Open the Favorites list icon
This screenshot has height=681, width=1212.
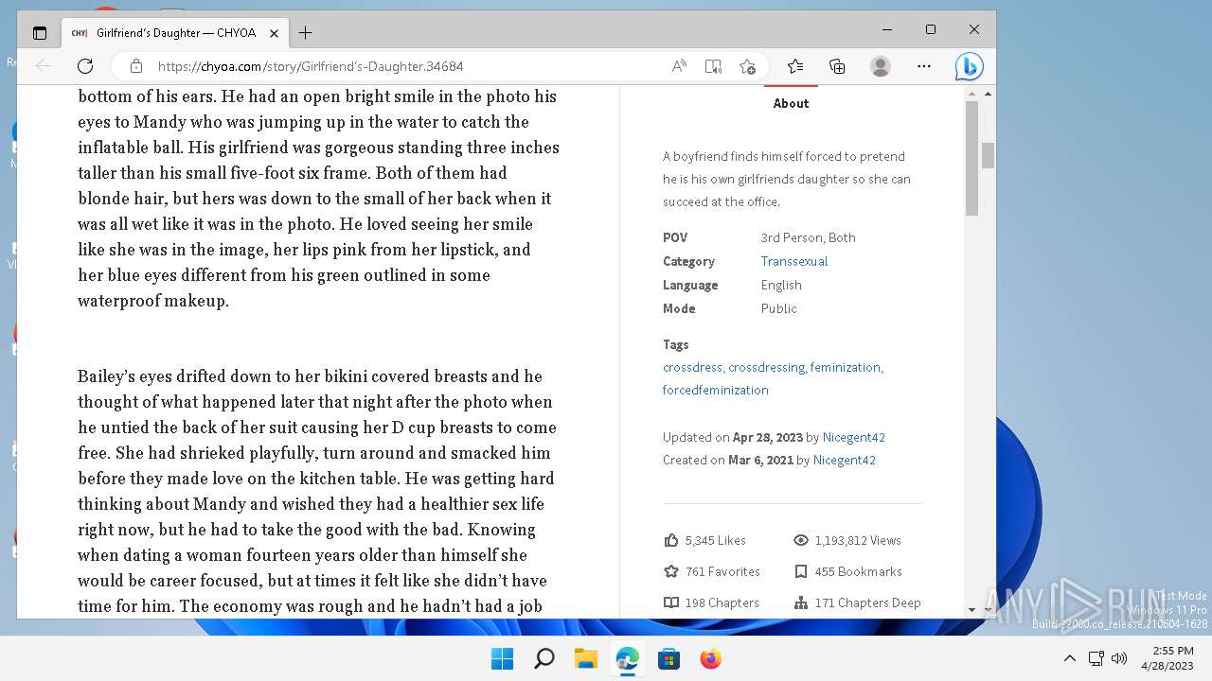point(795,66)
